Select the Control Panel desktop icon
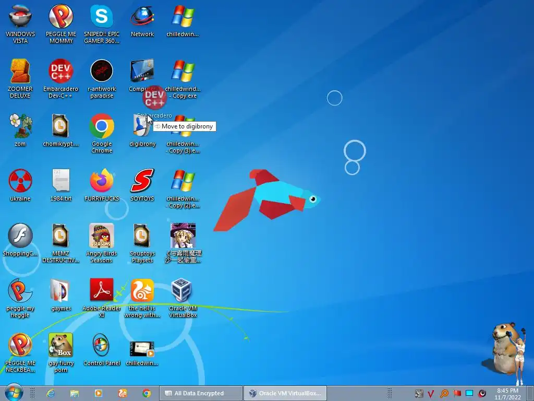This screenshot has height=401, width=534. point(102,350)
